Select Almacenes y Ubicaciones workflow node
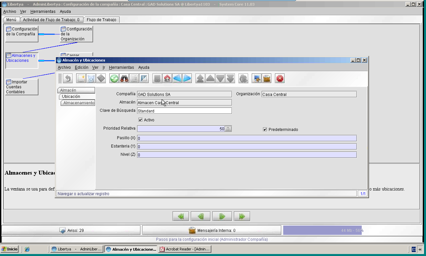Image resolution: width=426 pixels, height=256 pixels. pos(22,61)
